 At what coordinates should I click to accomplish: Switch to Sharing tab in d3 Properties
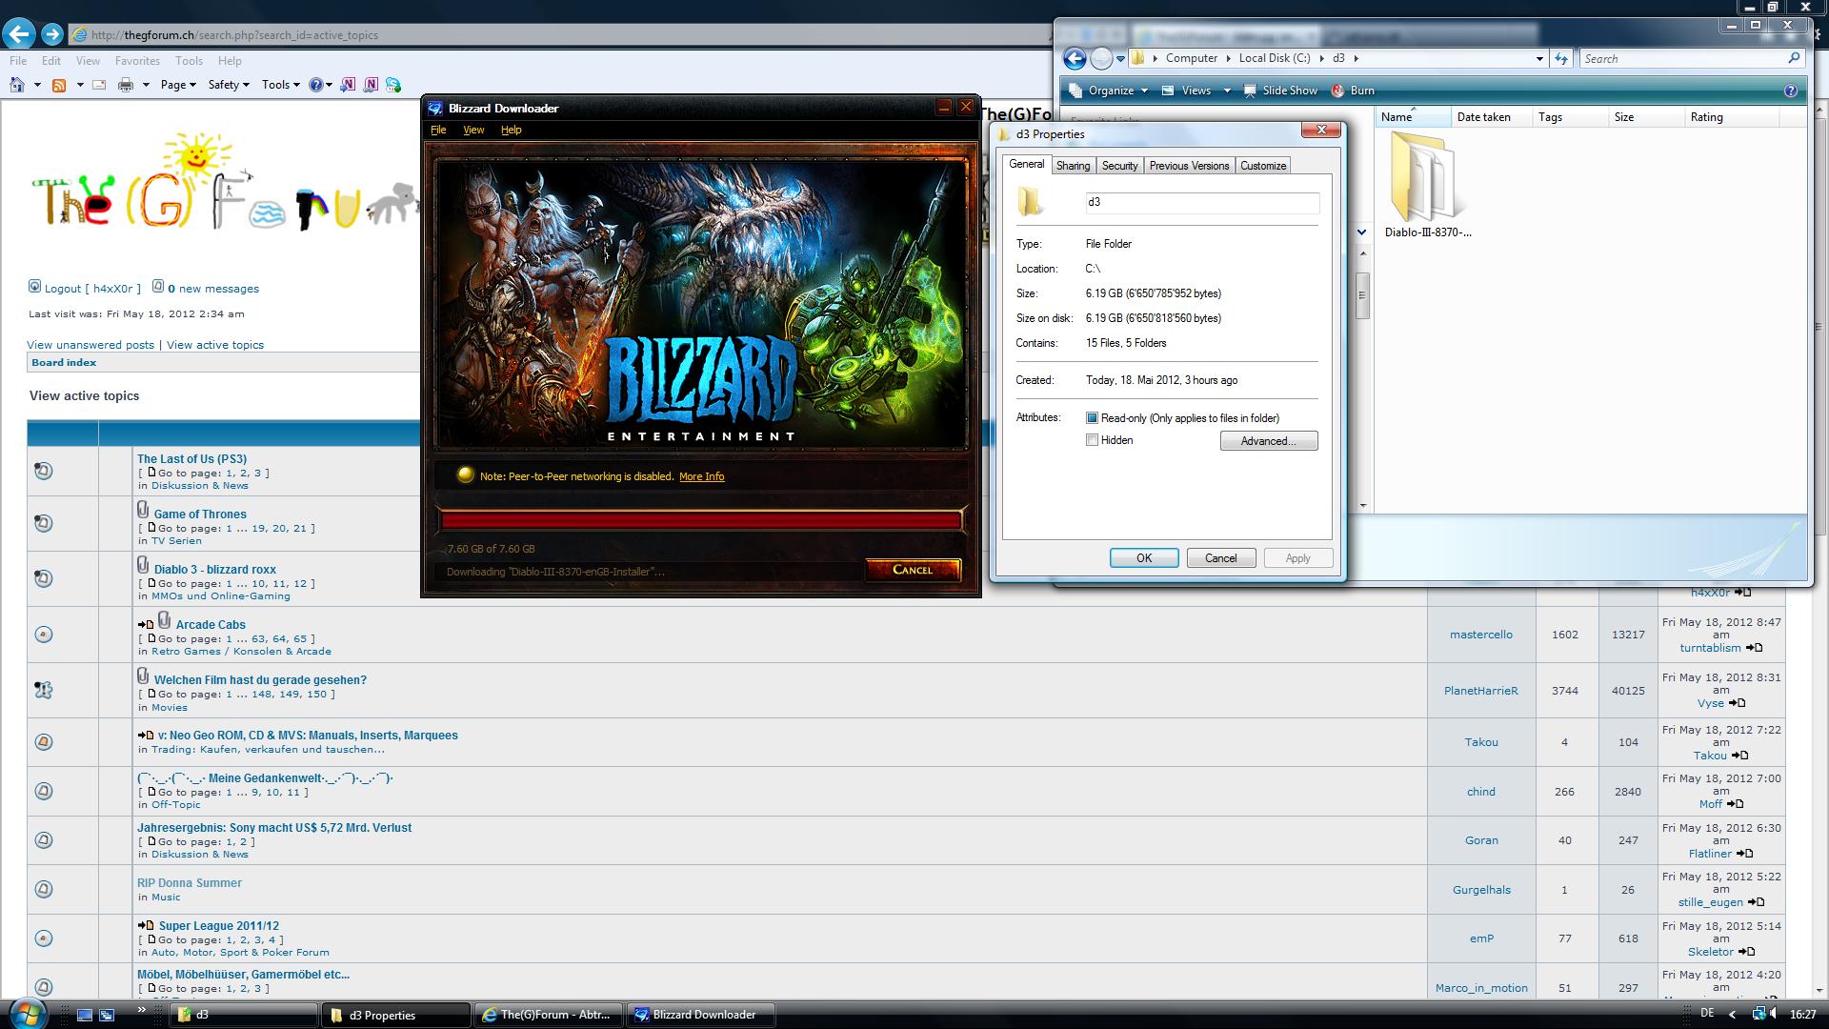click(1073, 166)
